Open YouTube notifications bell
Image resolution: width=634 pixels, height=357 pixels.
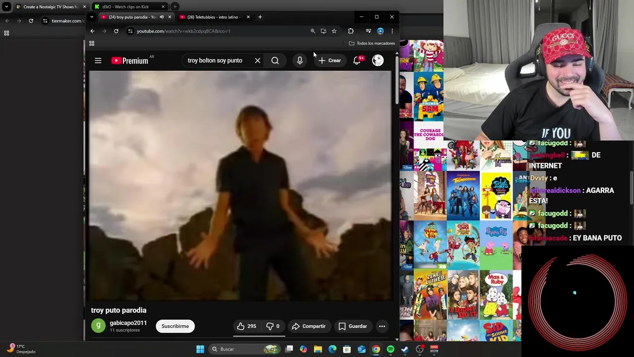pyautogui.click(x=357, y=60)
